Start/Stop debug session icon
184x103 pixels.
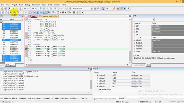103,9
